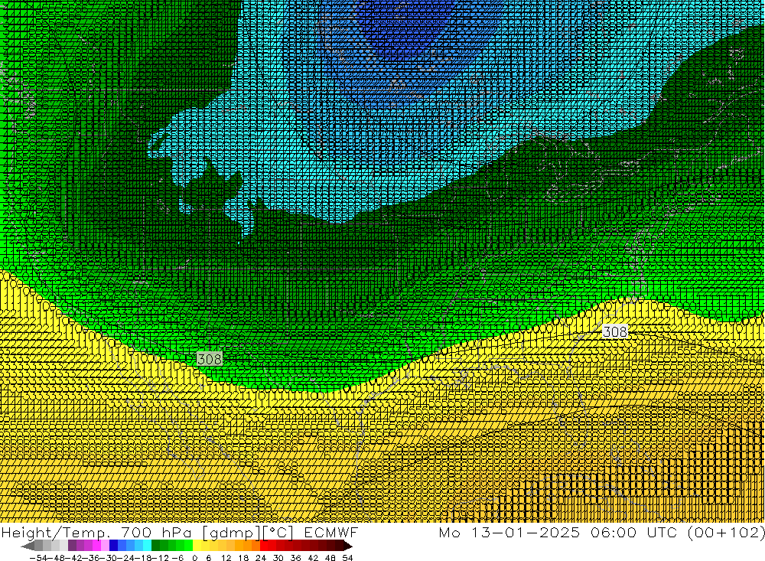Select the bright red swatch above legend value 24
The height and width of the screenshot is (561, 765).
[264, 546]
